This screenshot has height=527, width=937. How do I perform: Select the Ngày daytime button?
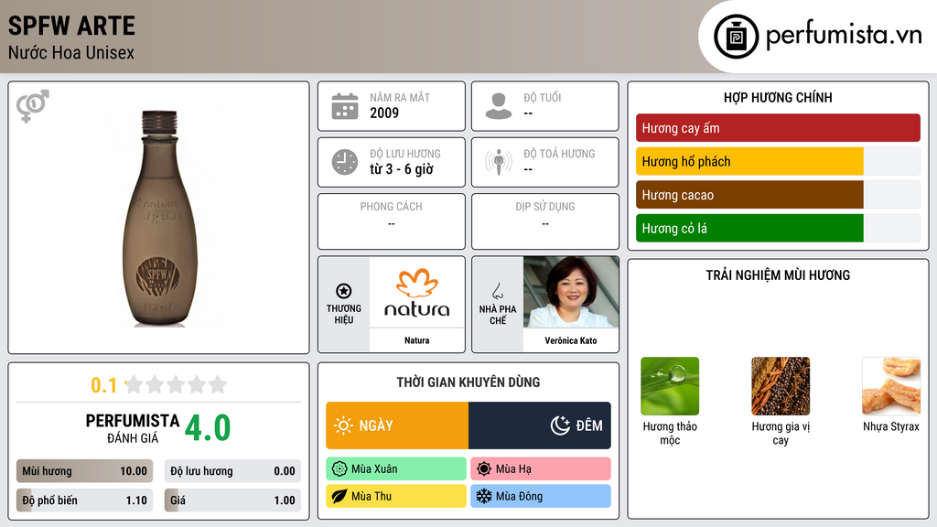pyautogui.click(x=397, y=425)
